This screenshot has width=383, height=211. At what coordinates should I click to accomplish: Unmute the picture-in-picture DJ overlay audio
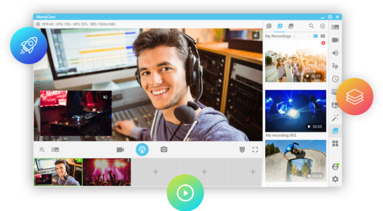105,97
